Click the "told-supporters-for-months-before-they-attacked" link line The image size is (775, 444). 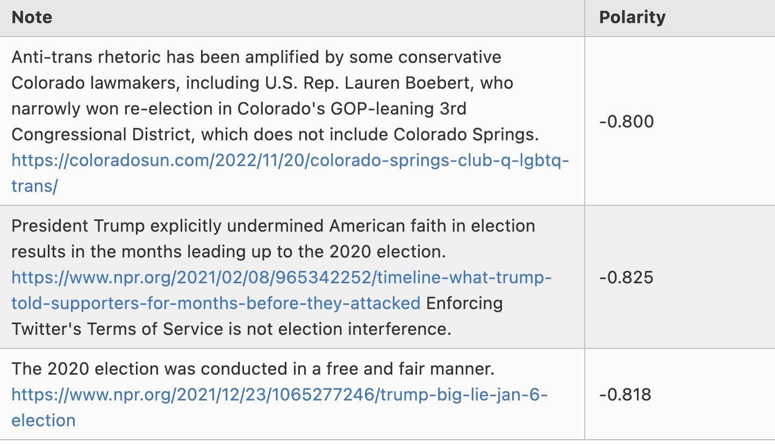click(x=216, y=303)
